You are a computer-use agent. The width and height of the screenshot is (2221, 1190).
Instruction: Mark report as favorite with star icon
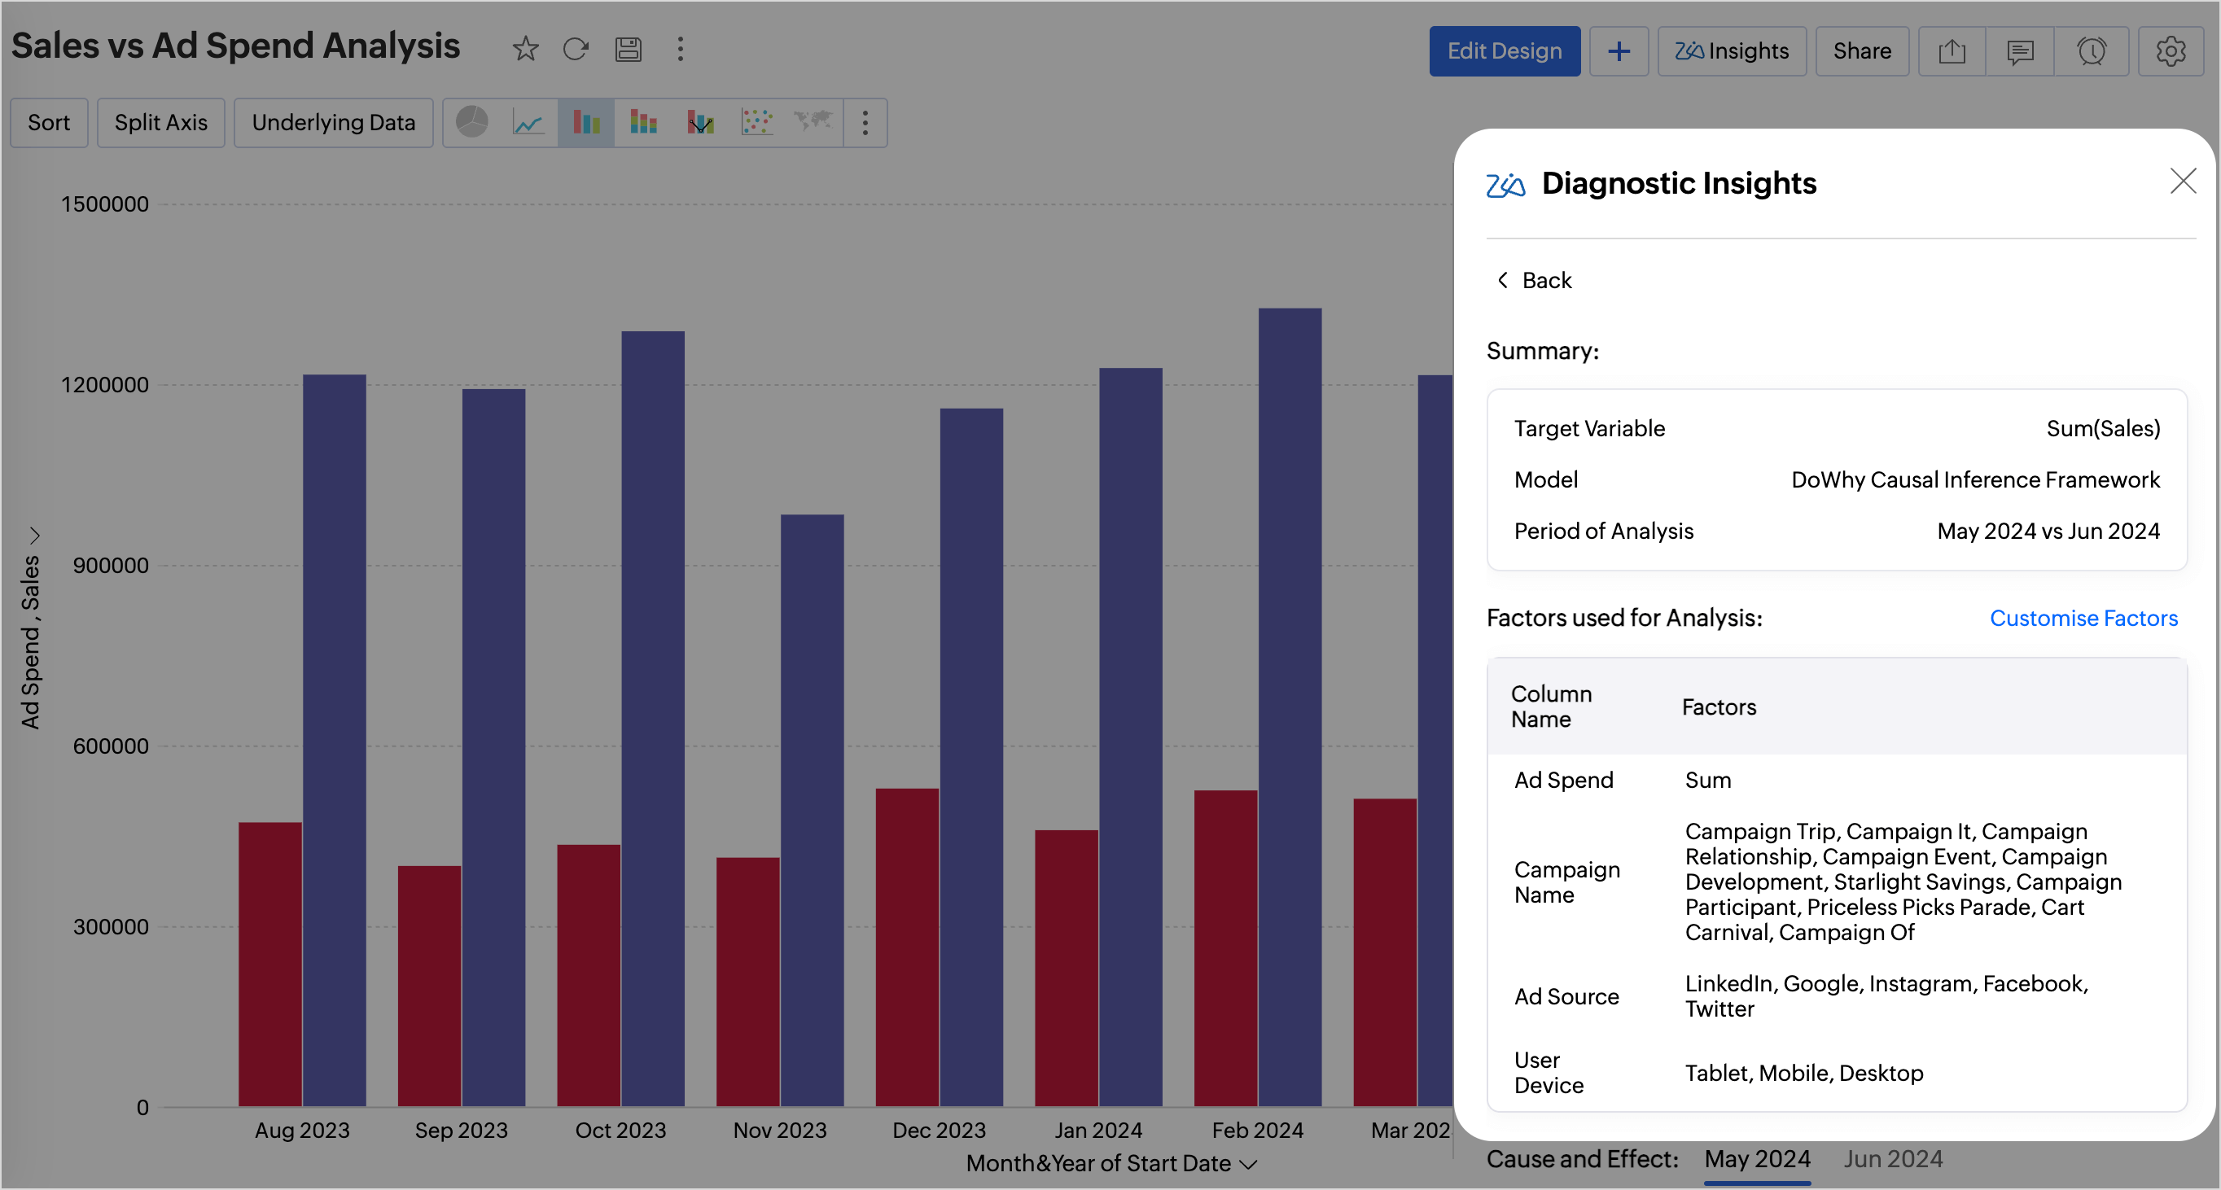pyautogui.click(x=525, y=49)
